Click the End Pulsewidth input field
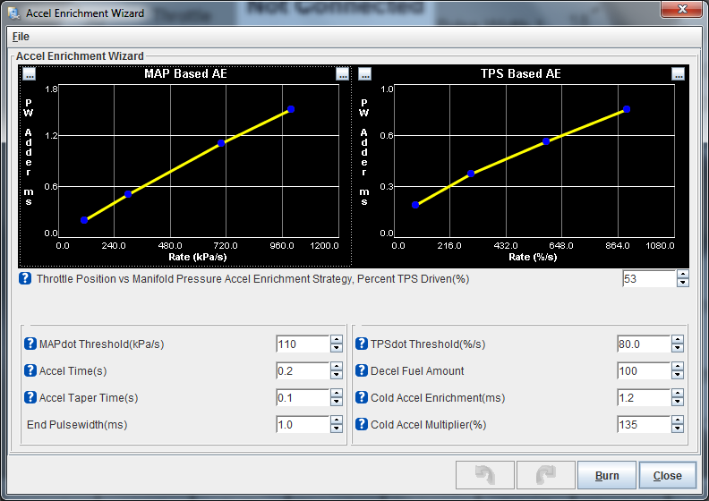 click(x=303, y=425)
